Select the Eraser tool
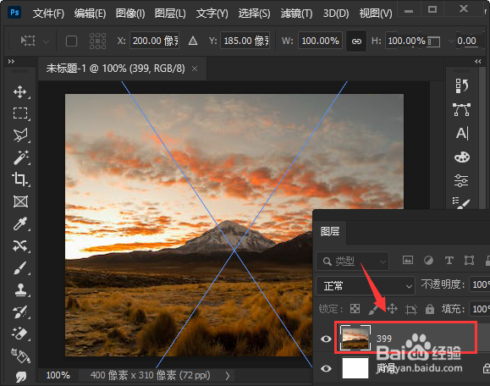The width and height of the screenshot is (490, 386). (20, 334)
